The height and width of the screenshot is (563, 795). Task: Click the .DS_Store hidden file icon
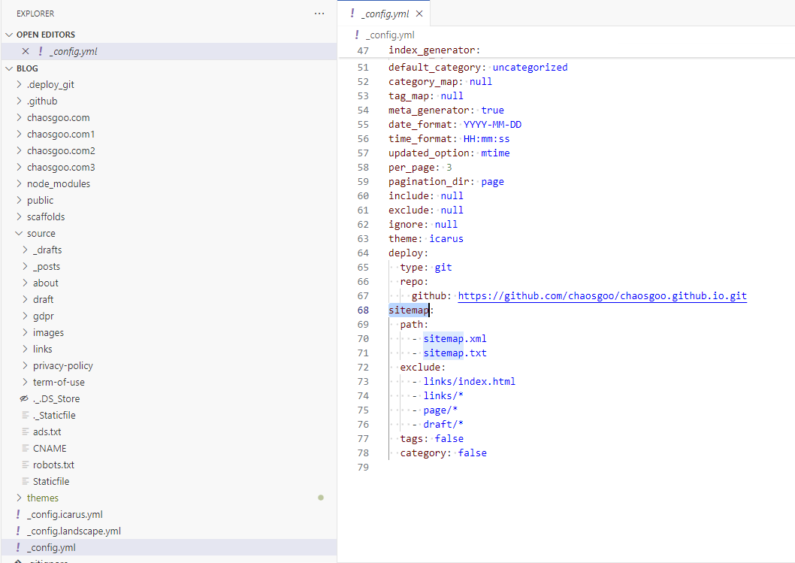click(24, 399)
